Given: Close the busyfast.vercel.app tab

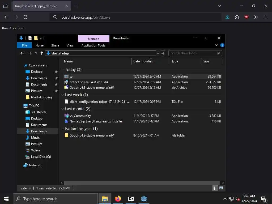Looking at the screenshot, I should click(x=67, y=6).
